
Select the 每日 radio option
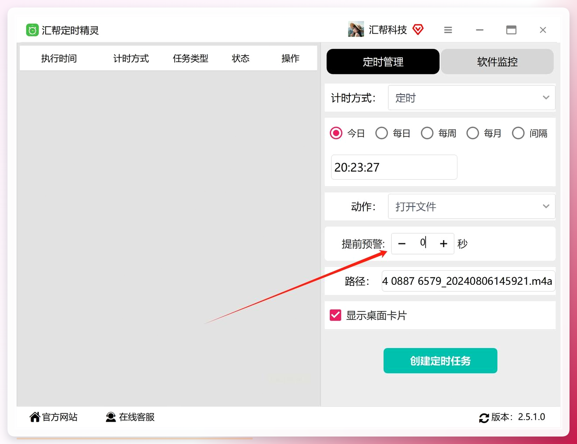tap(382, 133)
